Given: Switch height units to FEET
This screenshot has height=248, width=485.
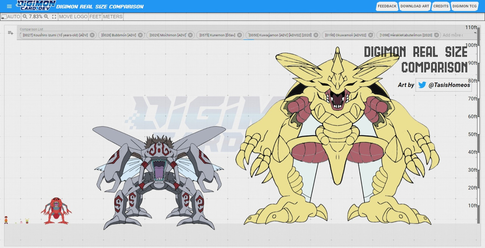Looking at the screenshot, I should 95,17.
